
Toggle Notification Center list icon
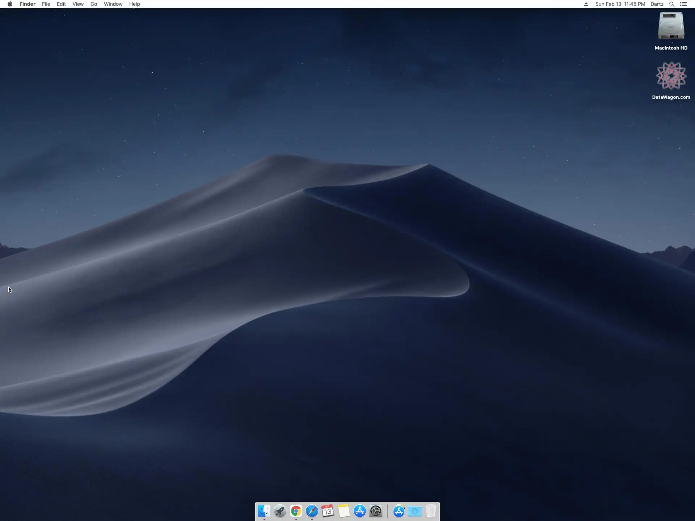[683, 4]
